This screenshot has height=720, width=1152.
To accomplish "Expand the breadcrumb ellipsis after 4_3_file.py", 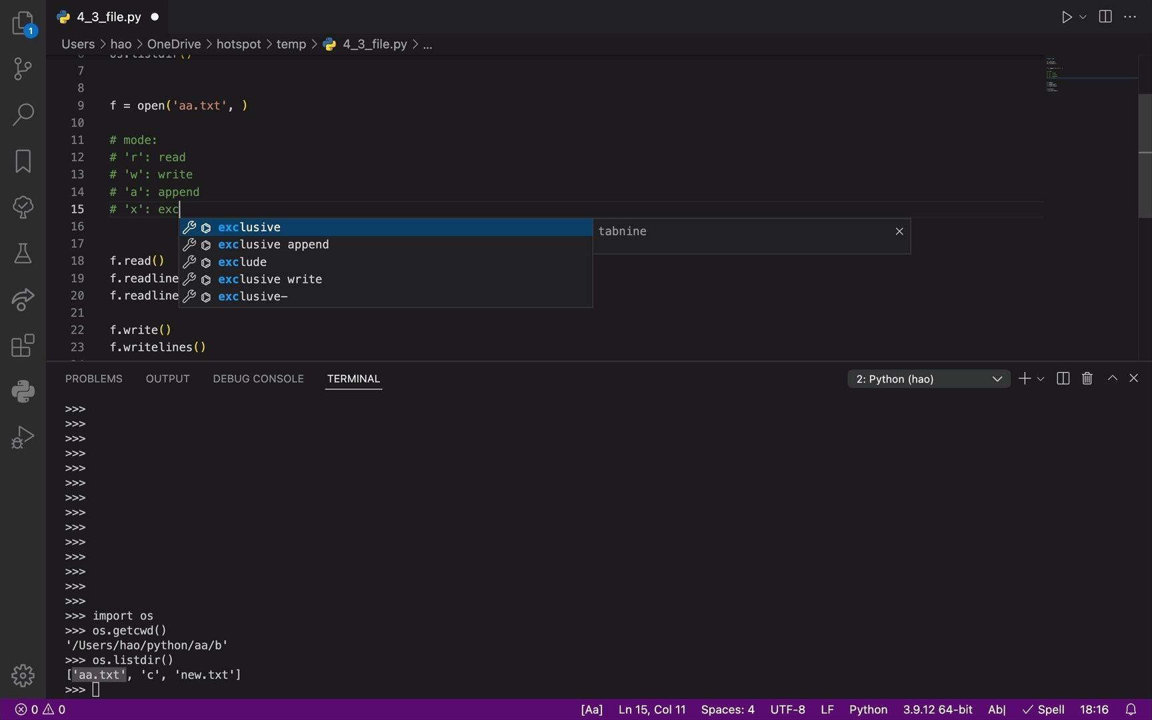I will (x=429, y=44).
